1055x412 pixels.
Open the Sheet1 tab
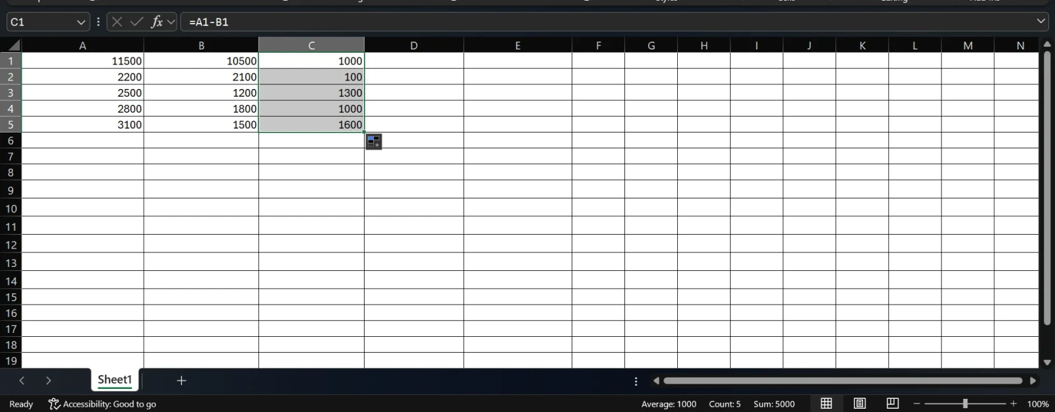coord(115,380)
